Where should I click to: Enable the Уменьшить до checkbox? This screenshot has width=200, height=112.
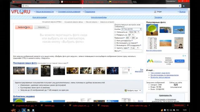[115, 32]
